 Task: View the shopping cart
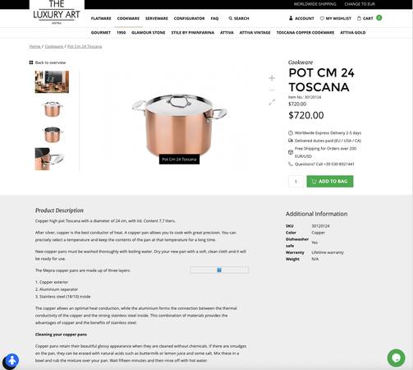pyautogui.click(x=369, y=18)
